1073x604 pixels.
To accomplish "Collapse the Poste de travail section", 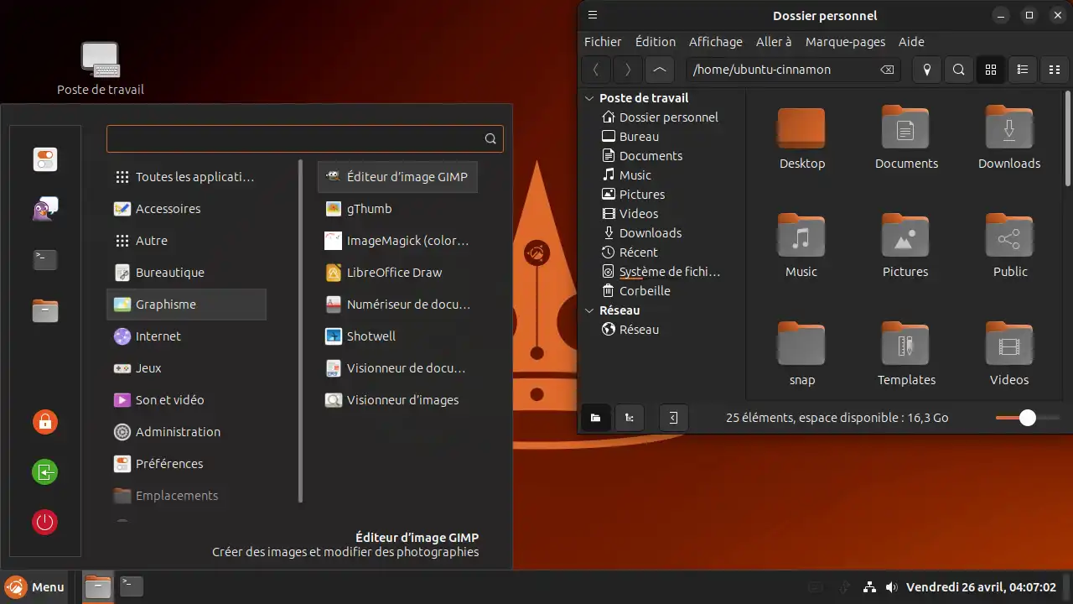I will (x=590, y=98).
